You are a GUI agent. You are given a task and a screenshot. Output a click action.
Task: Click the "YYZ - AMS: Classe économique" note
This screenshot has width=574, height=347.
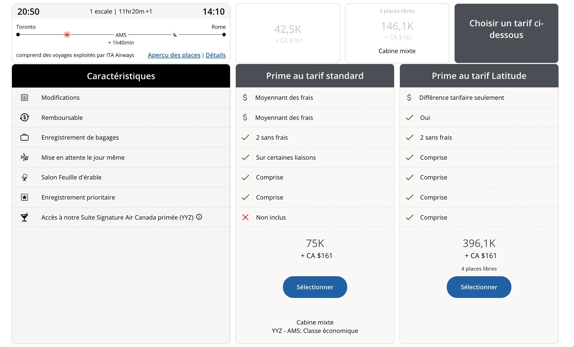point(315,331)
